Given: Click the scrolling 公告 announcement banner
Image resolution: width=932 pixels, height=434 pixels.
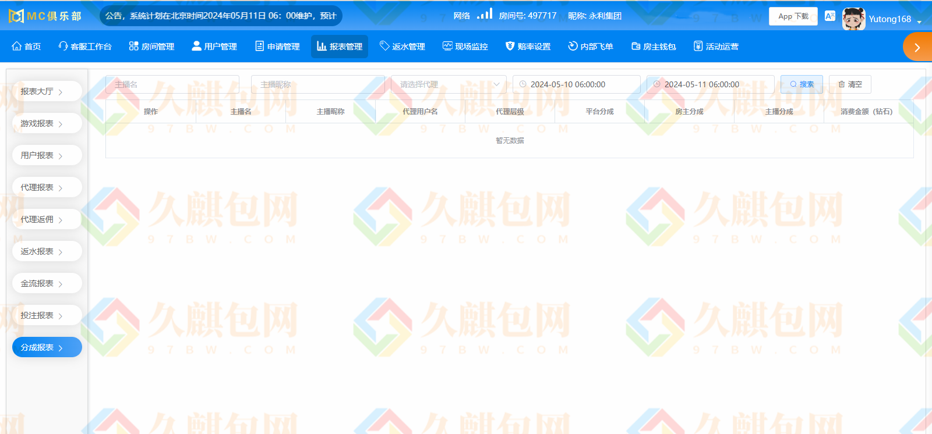Looking at the screenshot, I should (221, 16).
